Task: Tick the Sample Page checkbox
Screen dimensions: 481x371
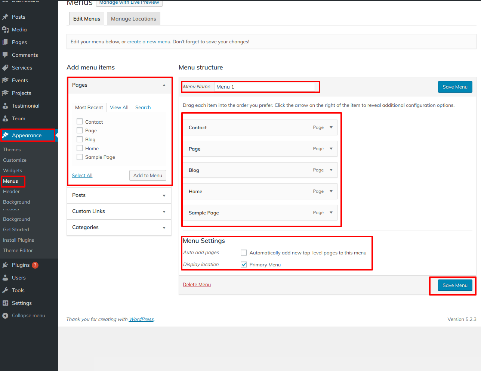Action: (x=80, y=157)
